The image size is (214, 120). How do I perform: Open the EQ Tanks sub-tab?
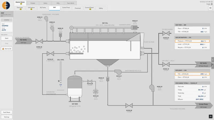click(43, 8)
